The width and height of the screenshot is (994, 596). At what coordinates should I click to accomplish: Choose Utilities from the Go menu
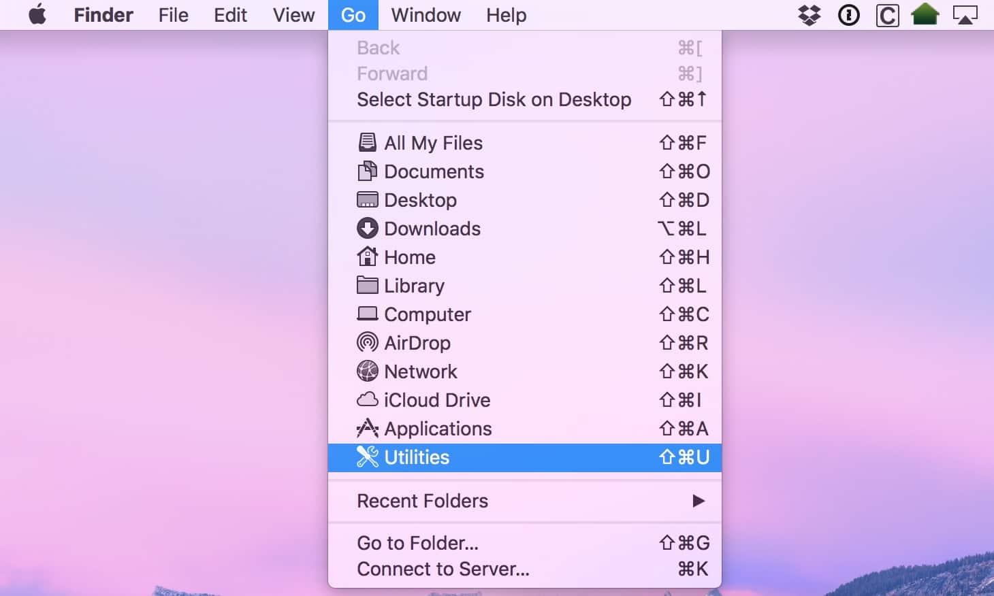[417, 457]
